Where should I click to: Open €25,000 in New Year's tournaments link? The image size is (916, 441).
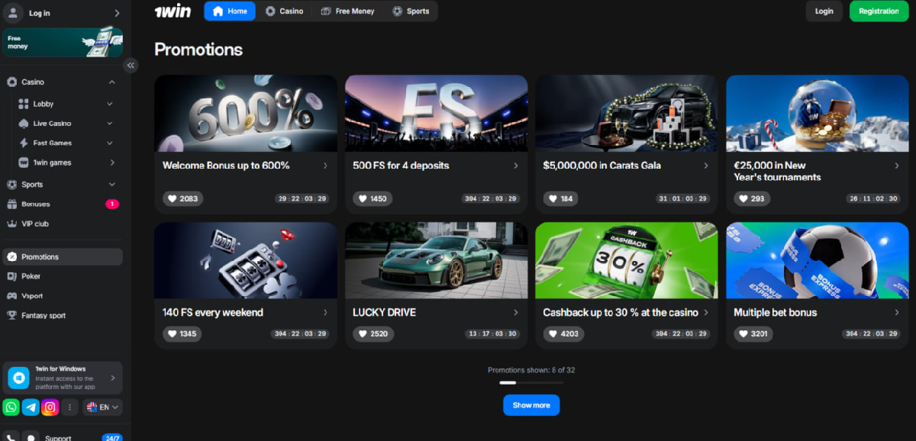coord(777,171)
